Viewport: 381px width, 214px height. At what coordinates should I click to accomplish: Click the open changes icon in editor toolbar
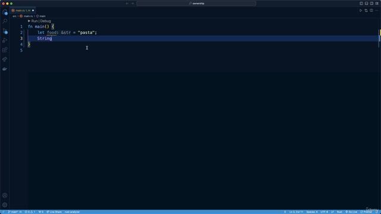366,11
